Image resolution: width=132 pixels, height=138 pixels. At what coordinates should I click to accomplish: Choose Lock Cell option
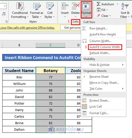pyautogui.click(x=104, y=107)
